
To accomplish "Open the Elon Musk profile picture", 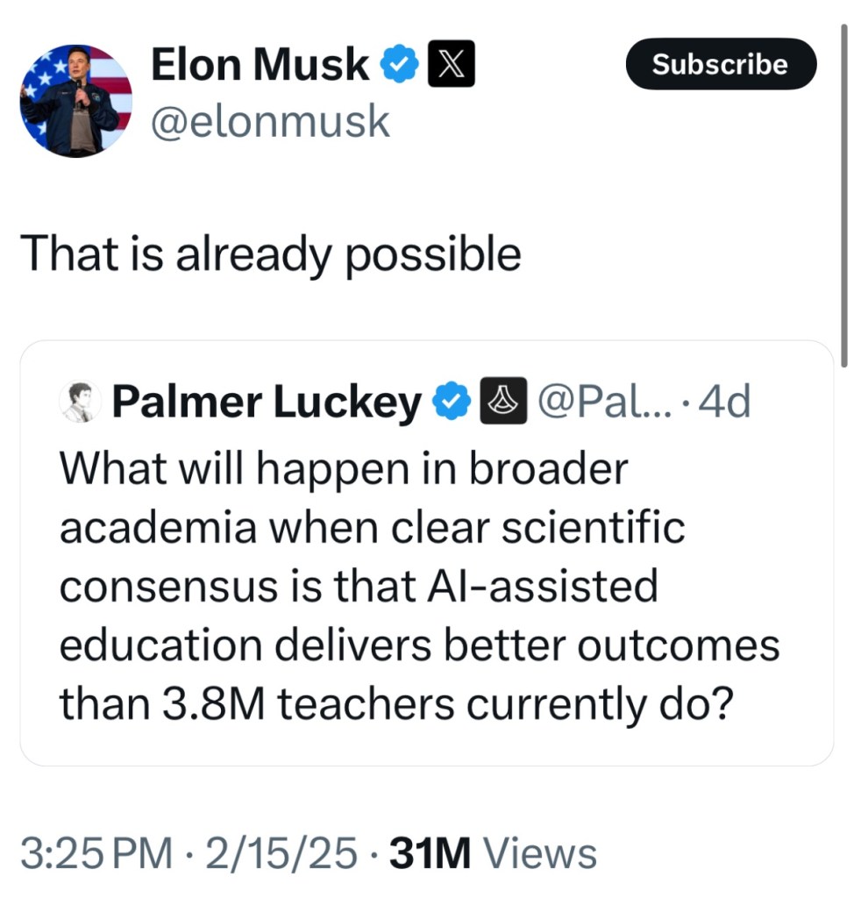I will click(76, 100).
